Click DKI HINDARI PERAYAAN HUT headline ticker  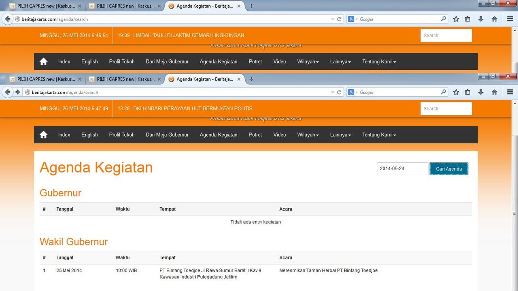pos(193,108)
